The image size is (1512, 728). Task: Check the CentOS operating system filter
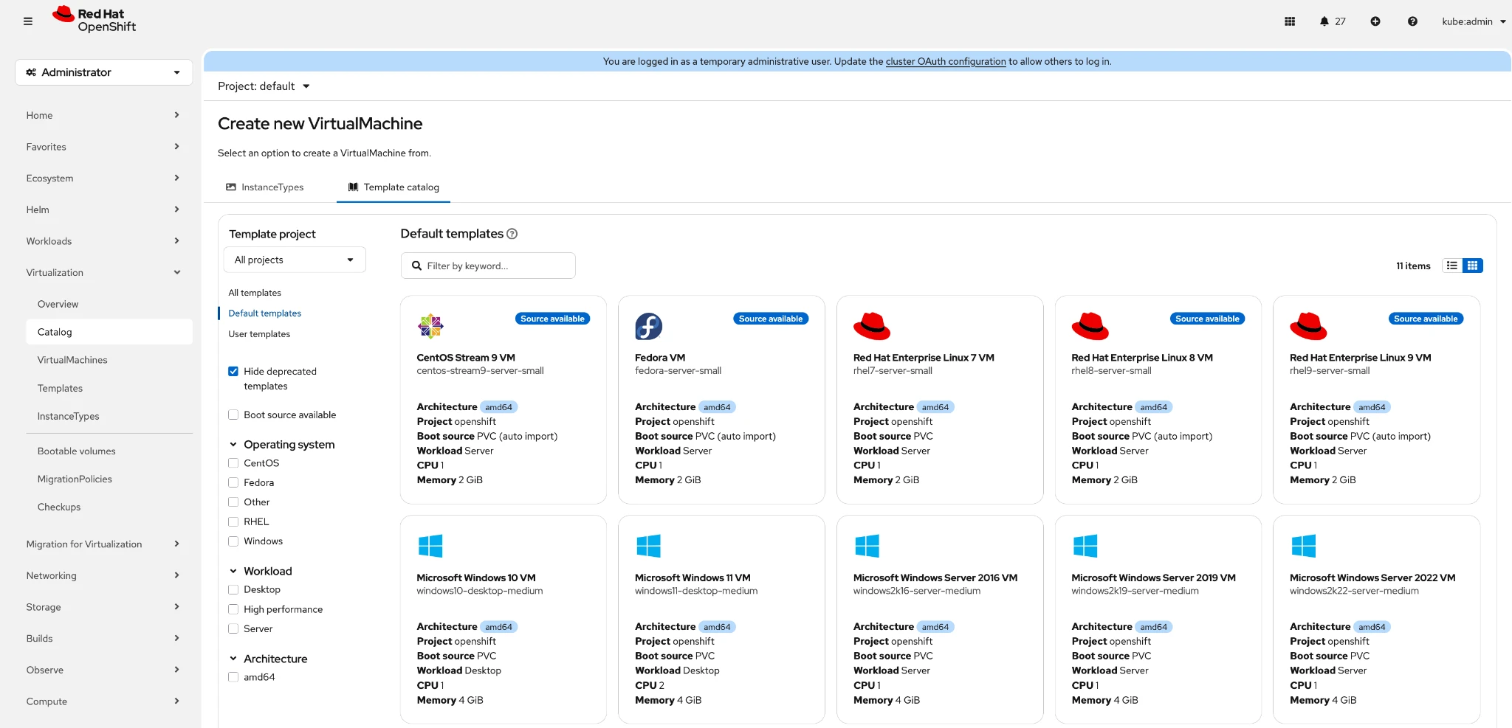pyautogui.click(x=233, y=463)
